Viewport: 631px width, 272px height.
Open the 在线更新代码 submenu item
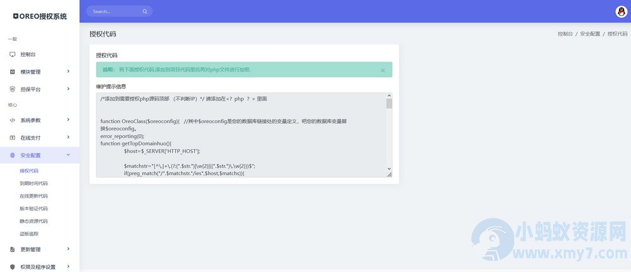pyautogui.click(x=33, y=196)
